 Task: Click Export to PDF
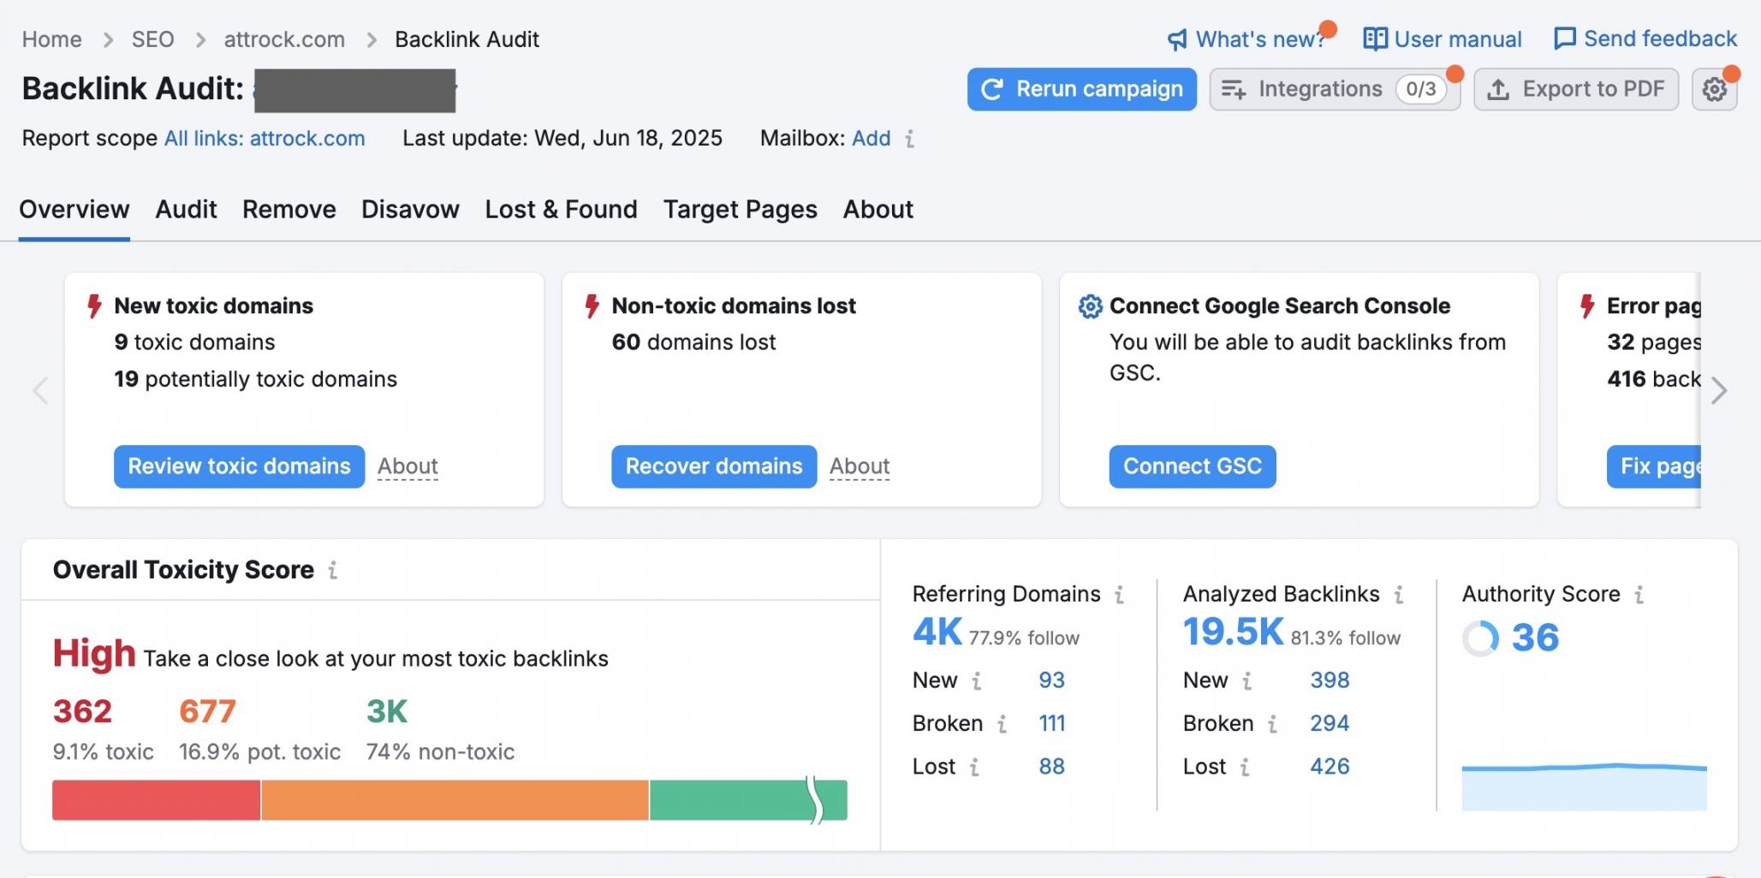click(1576, 89)
